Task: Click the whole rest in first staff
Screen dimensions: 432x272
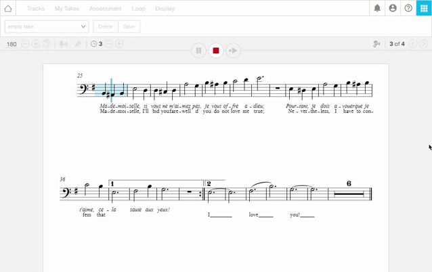Action: (278, 88)
